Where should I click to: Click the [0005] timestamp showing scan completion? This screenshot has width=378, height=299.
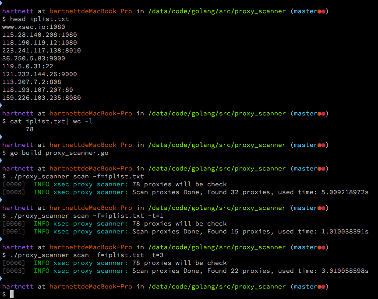point(14,192)
